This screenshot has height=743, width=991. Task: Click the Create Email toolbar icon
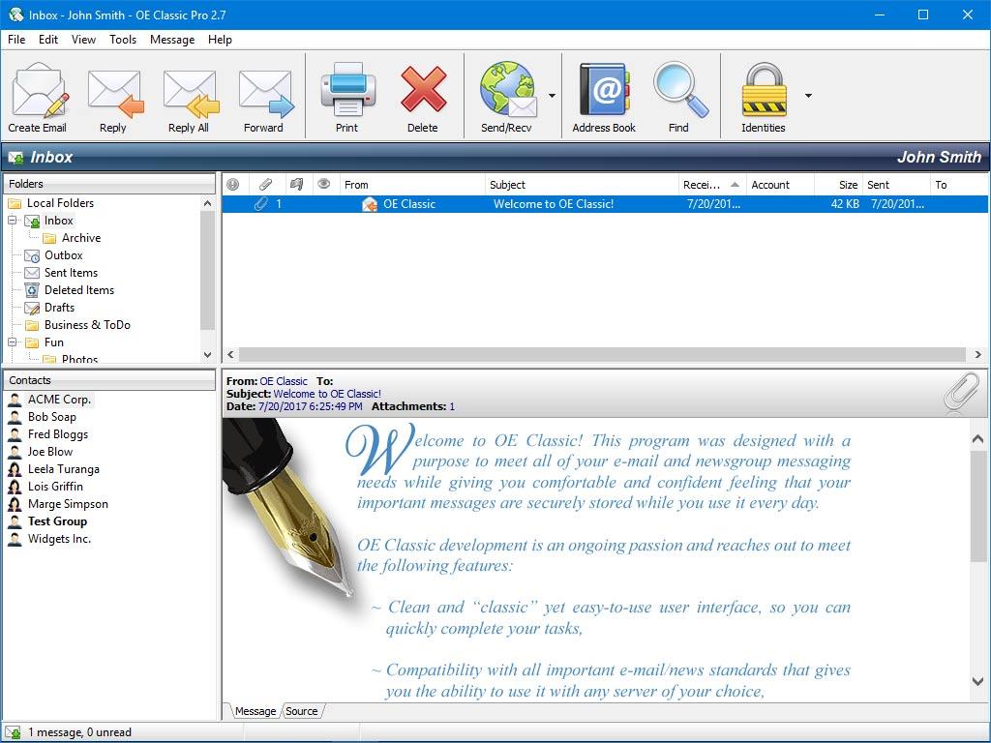[x=39, y=90]
